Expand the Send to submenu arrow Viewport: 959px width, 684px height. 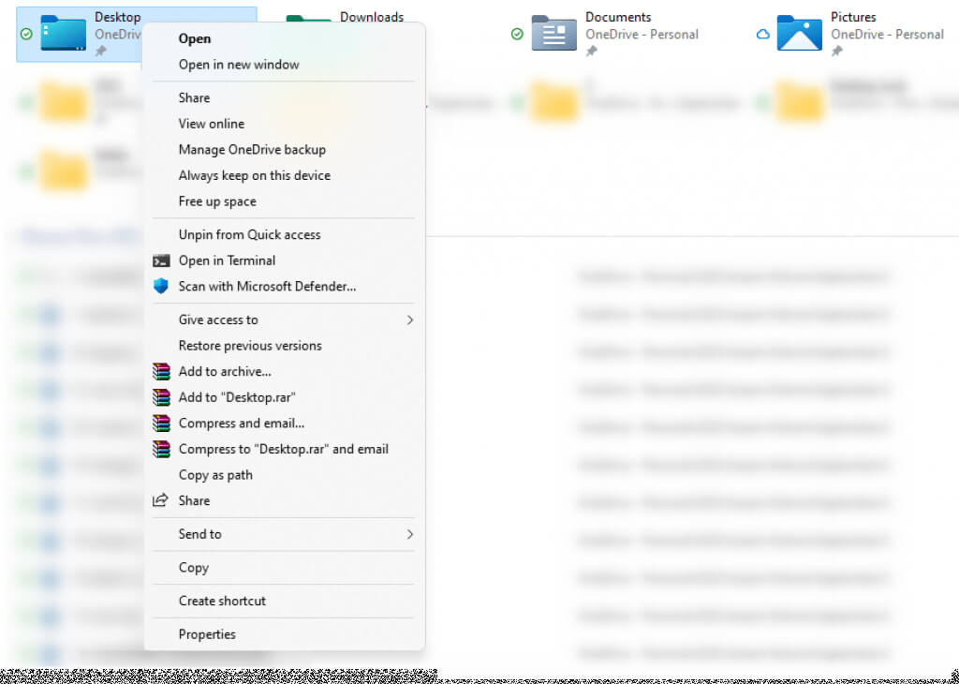(410, 535)
